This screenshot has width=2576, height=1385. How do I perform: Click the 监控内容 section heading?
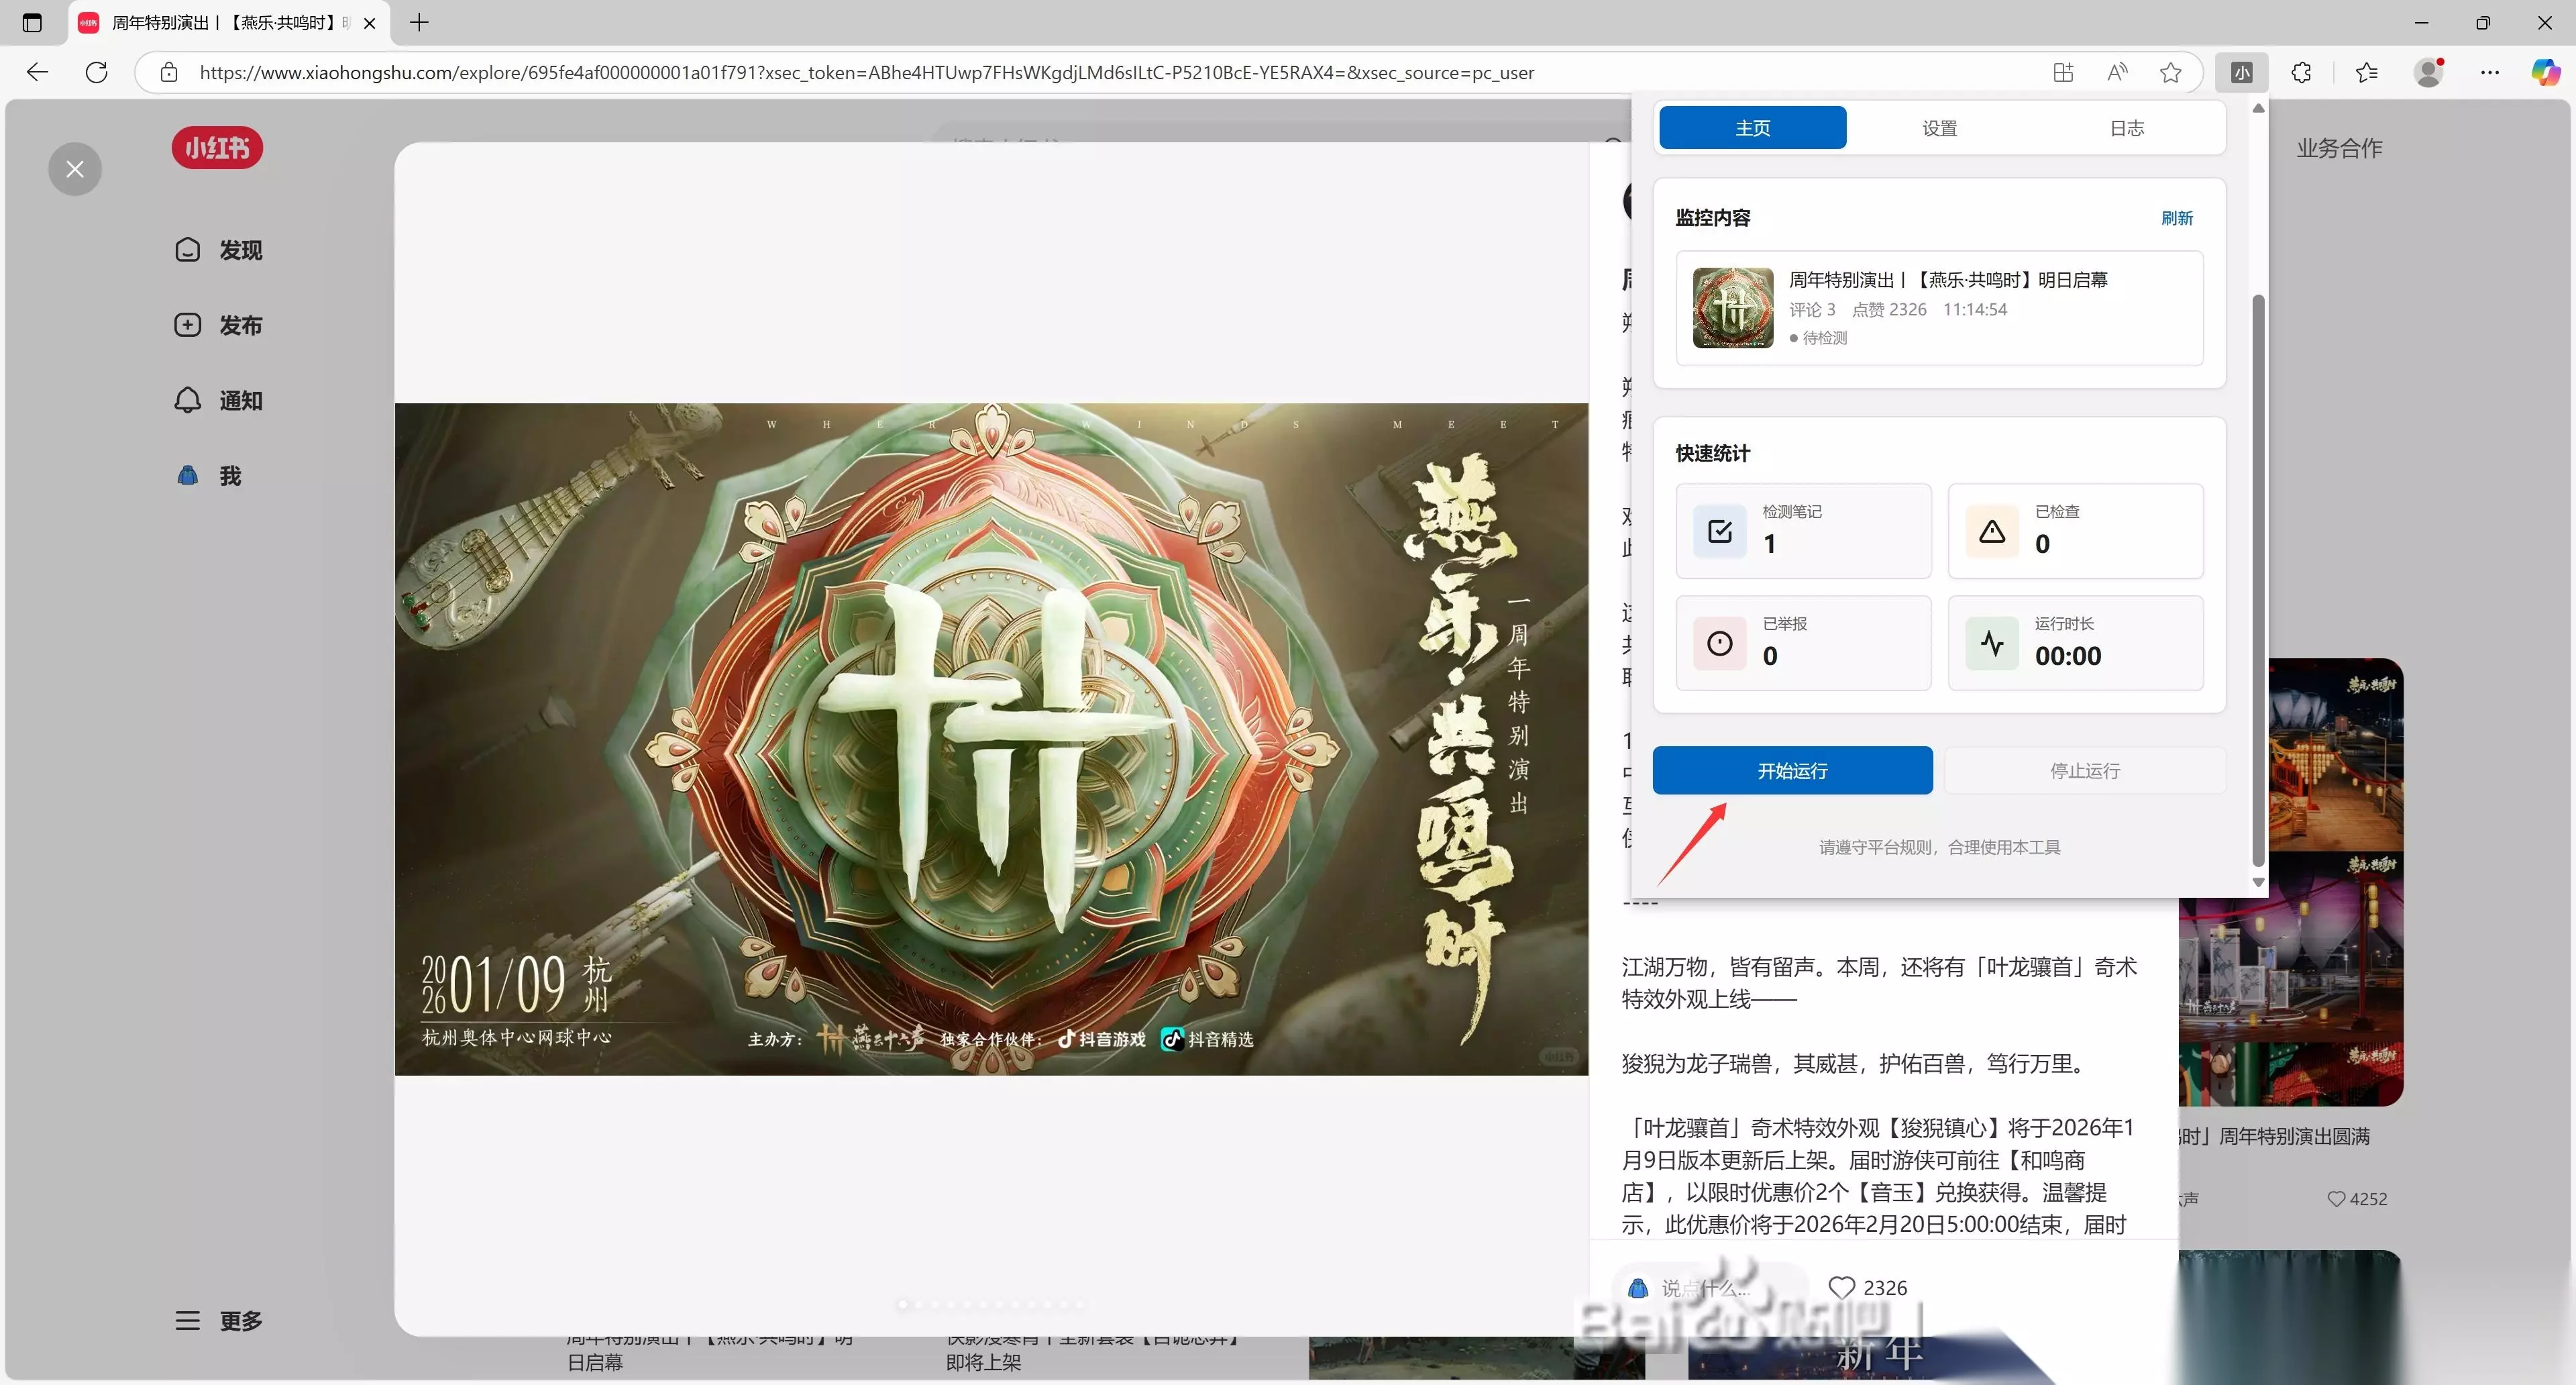coord(1712,218)
